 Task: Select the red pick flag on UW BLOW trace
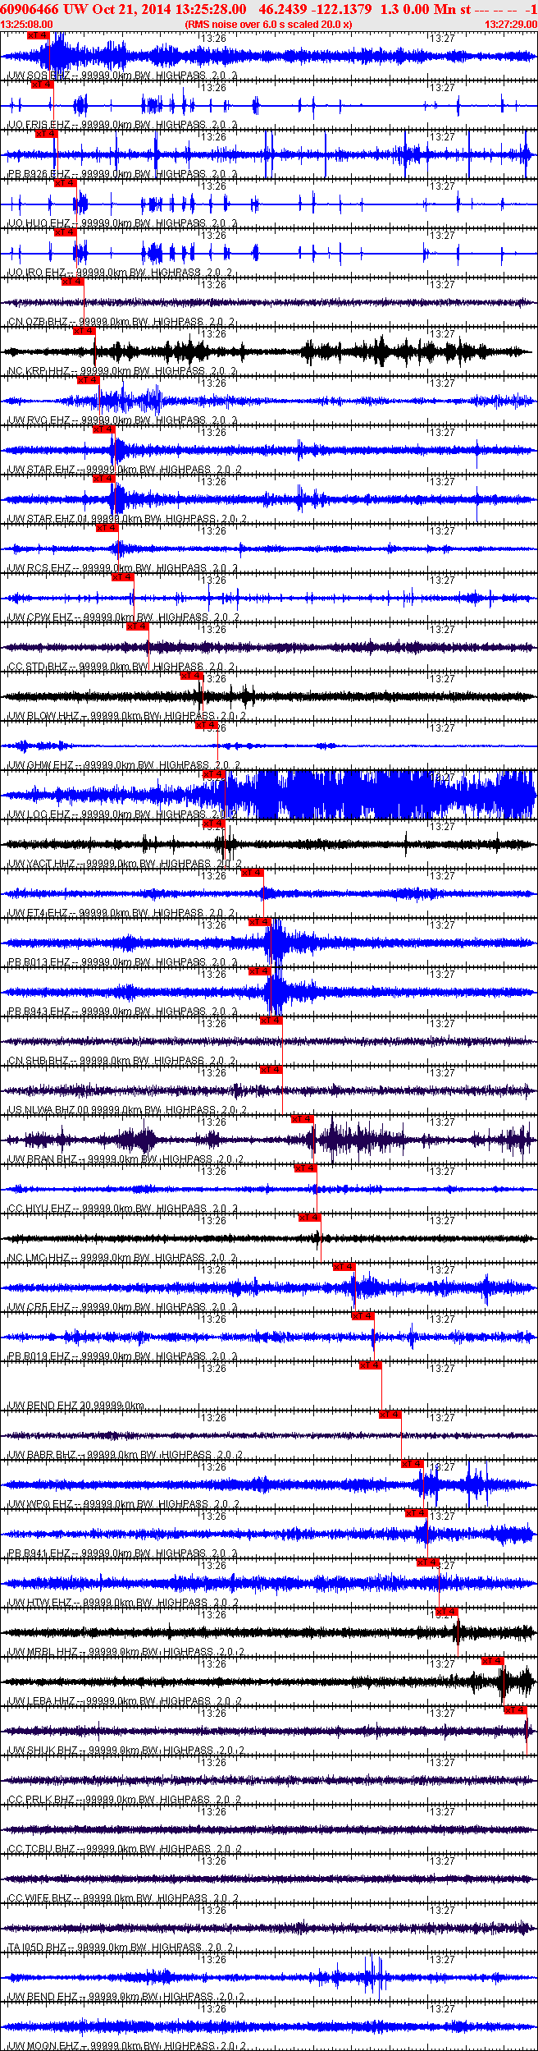(x=191, y=676)
